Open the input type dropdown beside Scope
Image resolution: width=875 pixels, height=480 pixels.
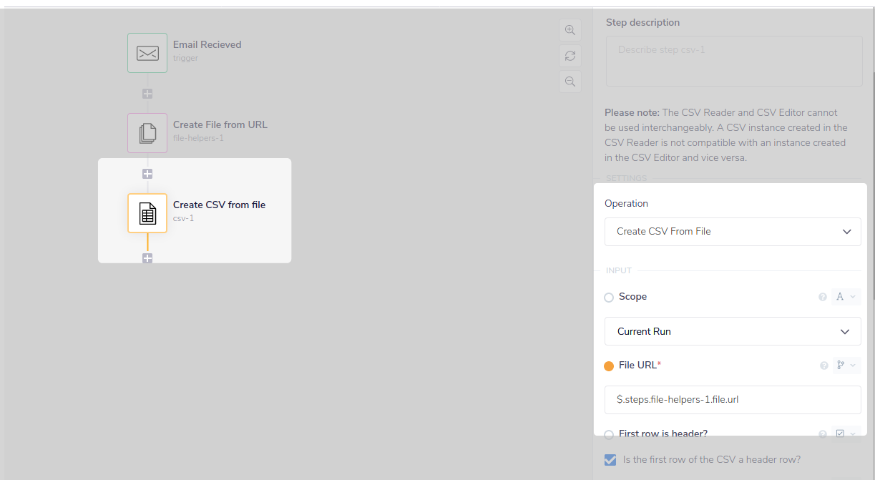click(845, 296)
